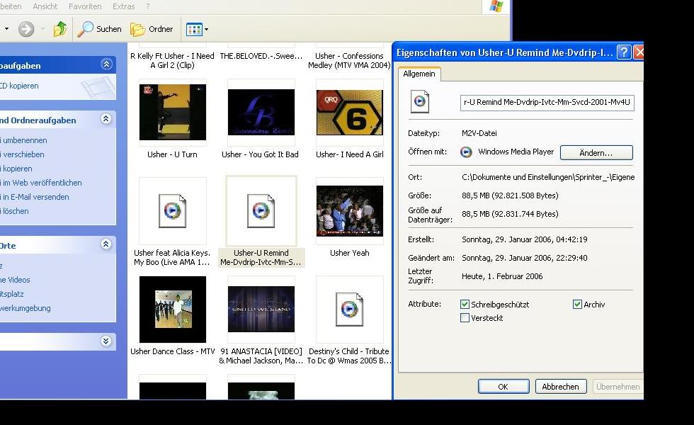Click CD kopieren link
This screenshot has height=425, width=694.
tap(19, 86)
